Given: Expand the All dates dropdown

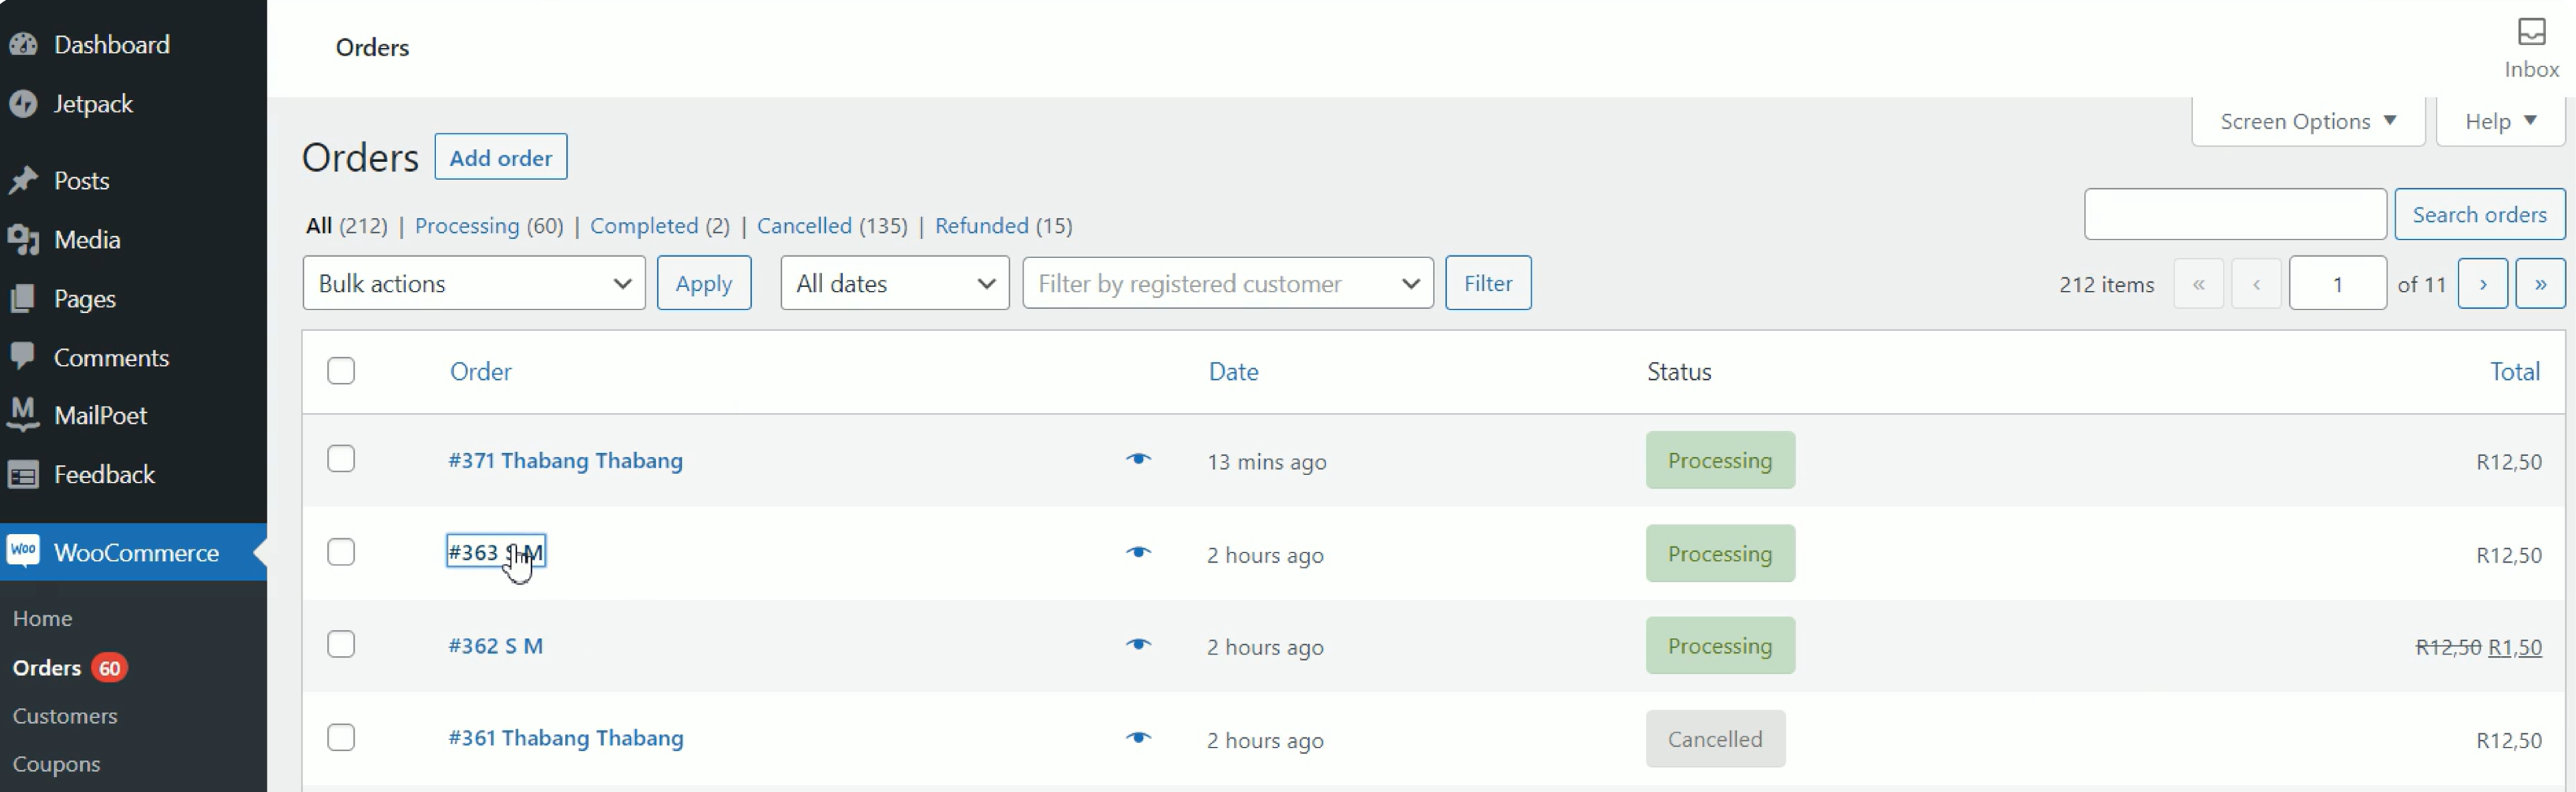Looking at the screenshot, I should click(x=894, y=283).
